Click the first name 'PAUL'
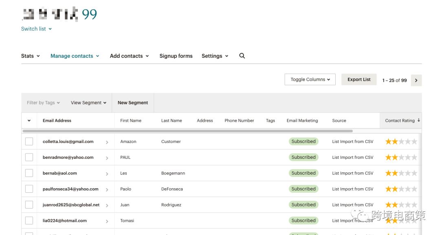The height and width of the screenshot is (235, 440). [x=125, y=157]
